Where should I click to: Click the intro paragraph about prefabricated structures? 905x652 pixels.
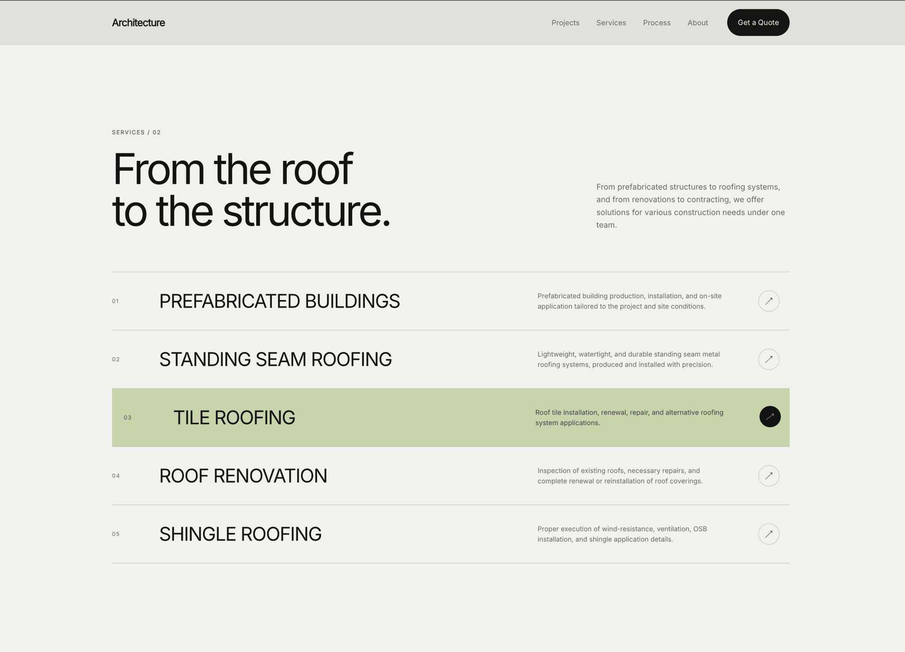pos(690,206)
